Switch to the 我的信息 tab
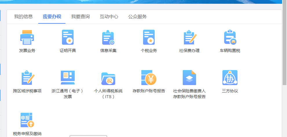Image resolution: width=287 pixels, height=137 pixels. click(x=23, y=17)
